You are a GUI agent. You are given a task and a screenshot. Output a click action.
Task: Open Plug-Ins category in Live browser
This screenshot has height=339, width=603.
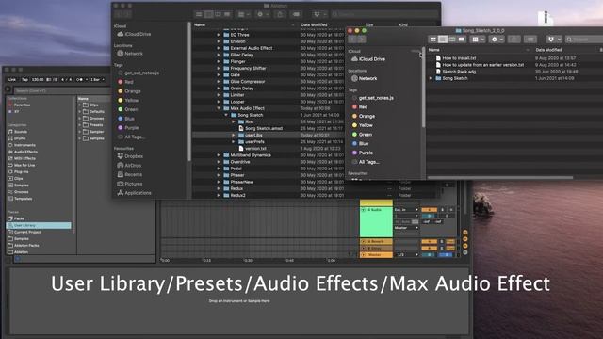(x=19, y=171)
